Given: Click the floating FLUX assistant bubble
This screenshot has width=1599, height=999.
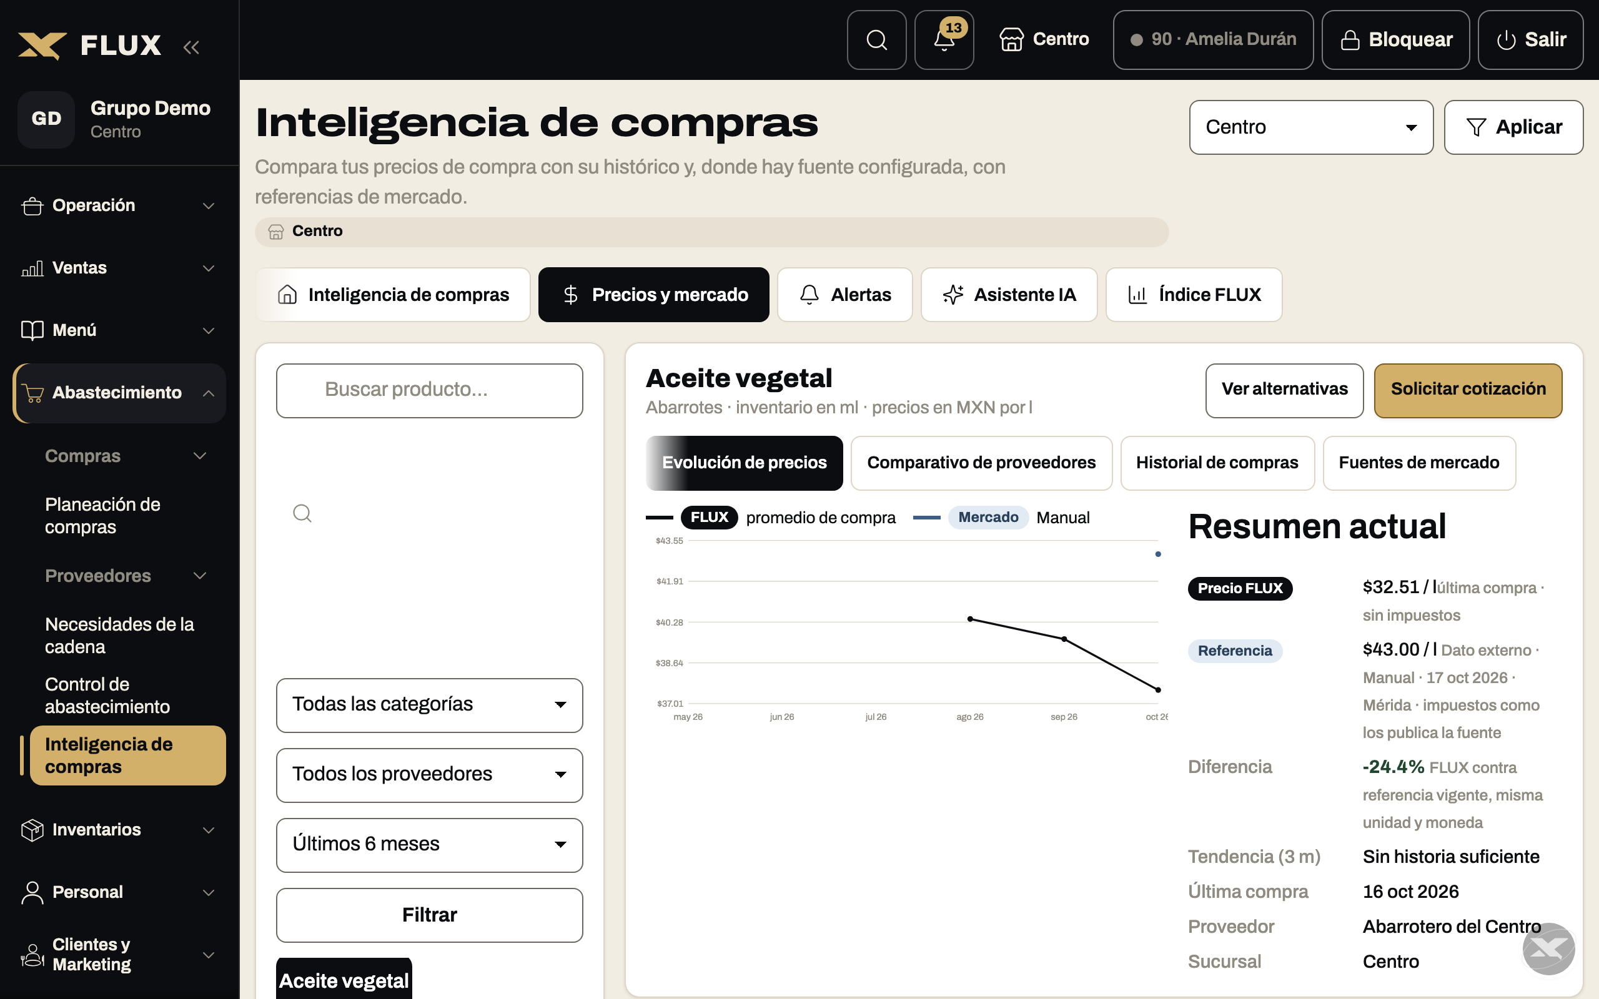Looking at the screenshot, I should tap(1548, 949).
